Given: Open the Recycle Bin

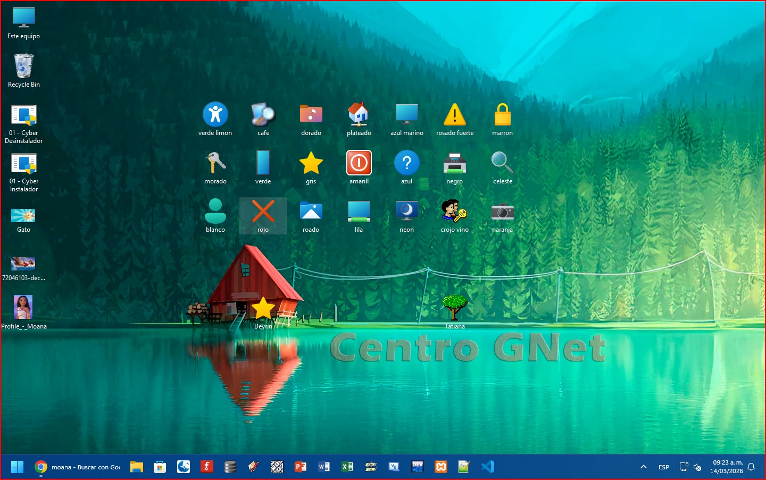Looking at the screenshot, I should click(x=23, y=66).
